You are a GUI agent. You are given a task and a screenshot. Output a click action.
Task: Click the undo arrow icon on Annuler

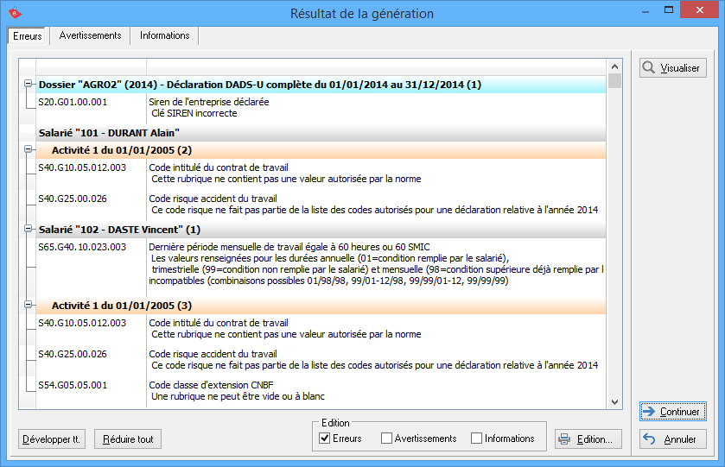click(x=649, y=439)
